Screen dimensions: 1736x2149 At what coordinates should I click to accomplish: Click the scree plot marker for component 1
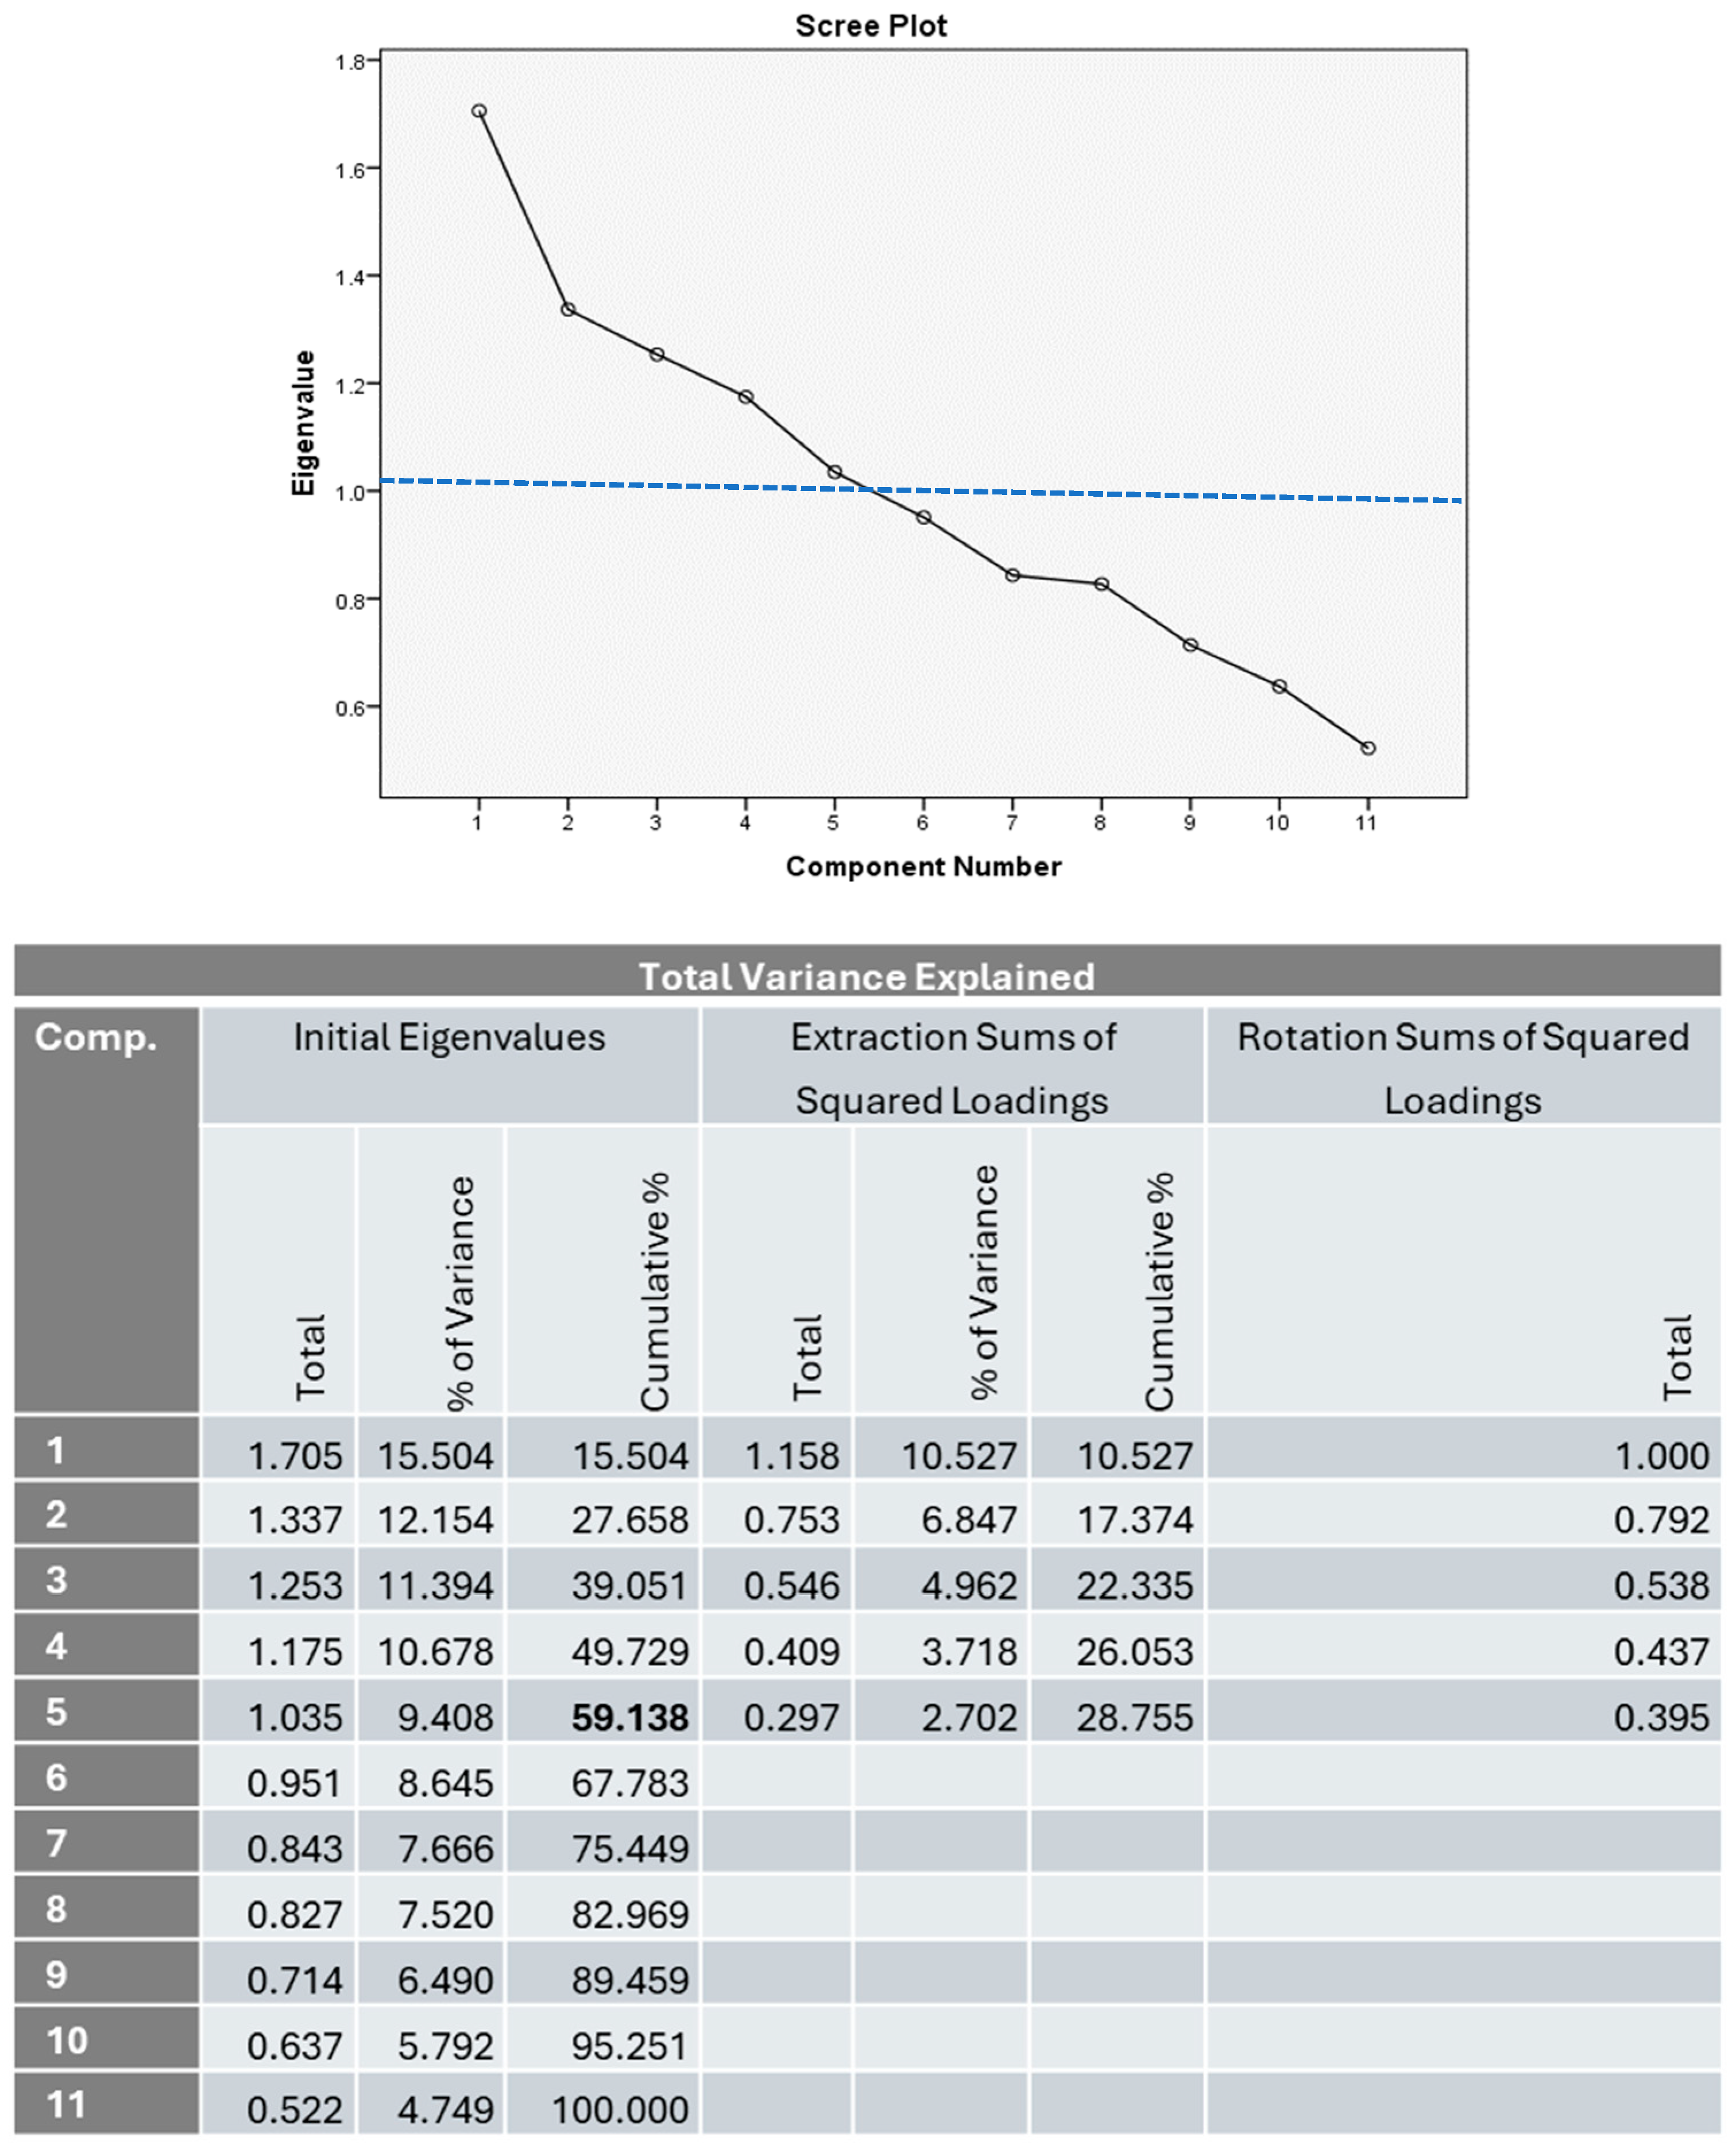pyautogui.click(x=479, y=111)
